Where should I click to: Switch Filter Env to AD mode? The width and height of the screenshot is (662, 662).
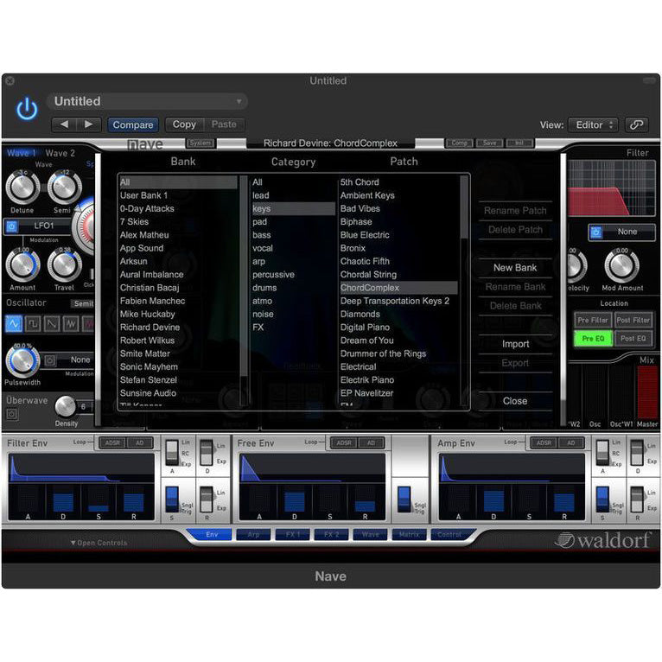[x=137, y=442]
